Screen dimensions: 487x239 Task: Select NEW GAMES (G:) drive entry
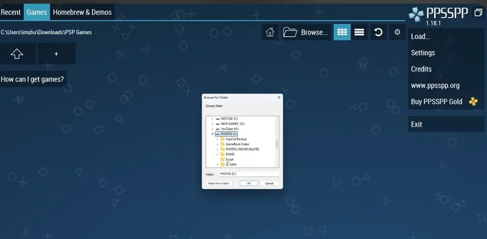pos(230,124)
